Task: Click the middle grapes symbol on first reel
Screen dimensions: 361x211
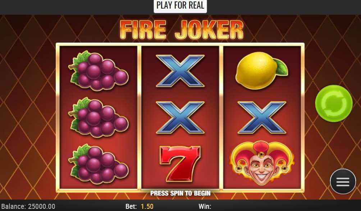Action: [99, 118]
